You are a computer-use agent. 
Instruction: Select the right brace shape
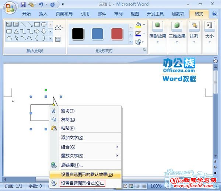[x=44, y=38]
